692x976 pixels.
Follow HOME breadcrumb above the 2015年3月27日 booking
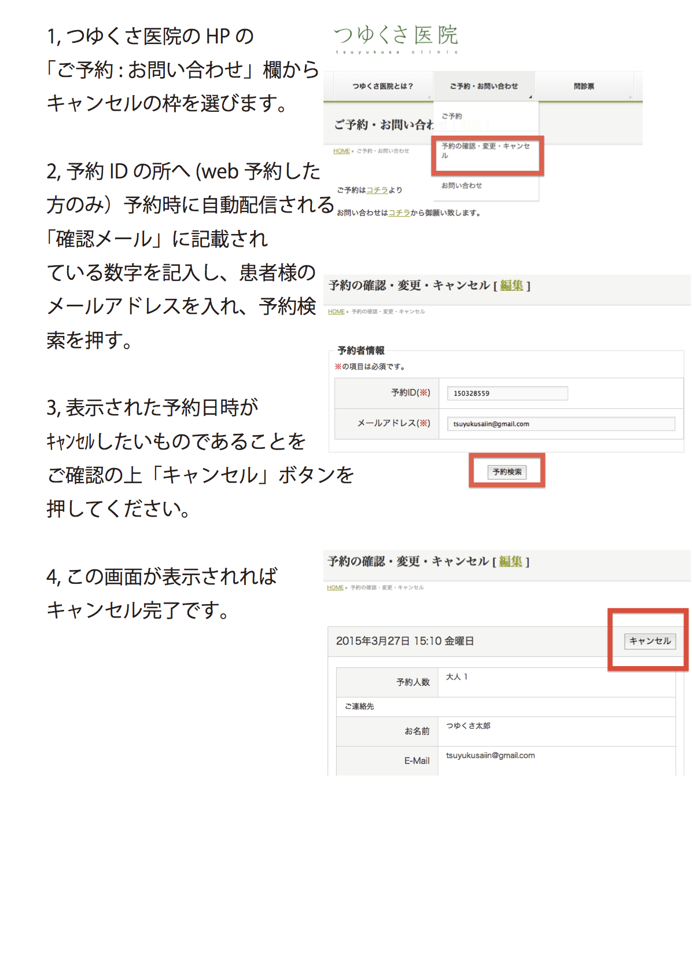coord(335,587)
